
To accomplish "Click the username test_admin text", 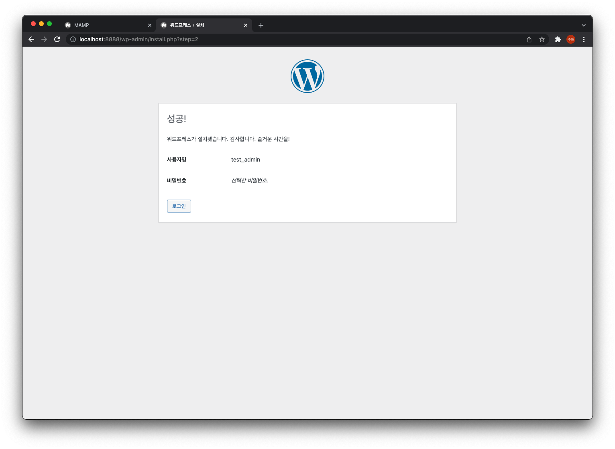I will (x=246, y=160).
